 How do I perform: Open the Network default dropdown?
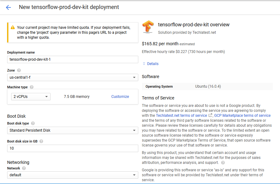click(73, 175)
